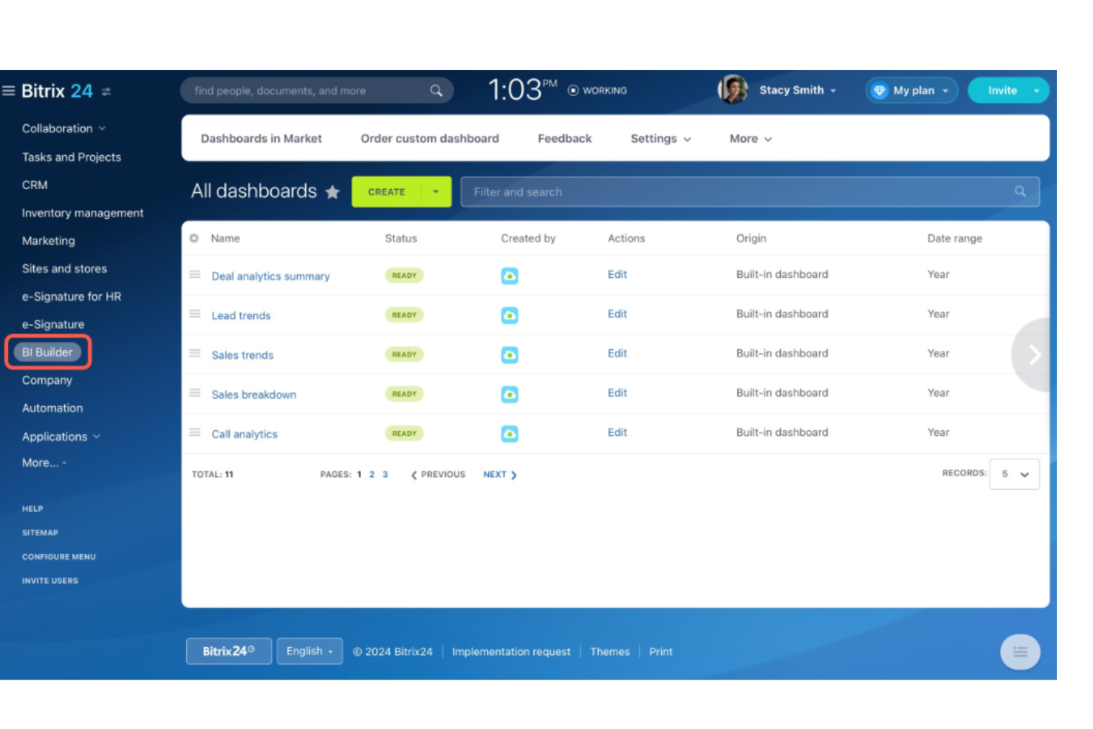The image size is (1093, 729).
Task: Click PREVIOUS pagination link
Action: point(438,475)
